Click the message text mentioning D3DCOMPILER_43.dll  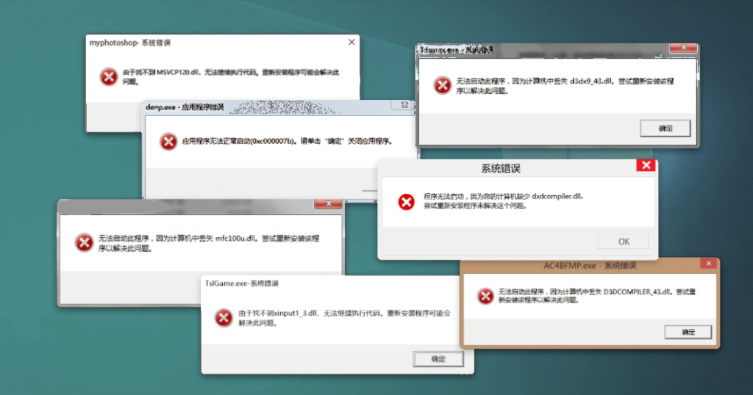coord(596,296)
